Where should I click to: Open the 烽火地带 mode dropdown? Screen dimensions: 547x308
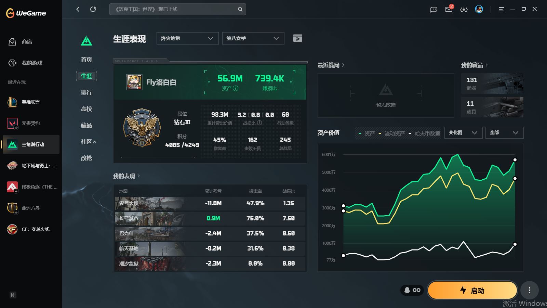[187, 38]
